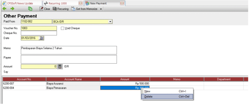Image resolution: width=250 pixels, height=105 pixels.
Task: Expand the toolbar overflow dropdown arrow
Action: pos(101,9)
